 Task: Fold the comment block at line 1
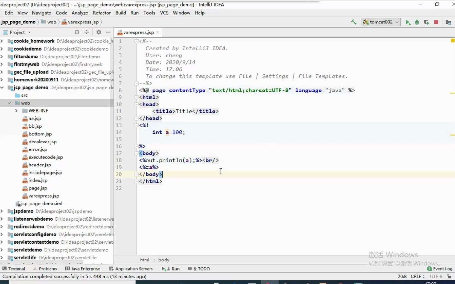[x=136, y=41]
